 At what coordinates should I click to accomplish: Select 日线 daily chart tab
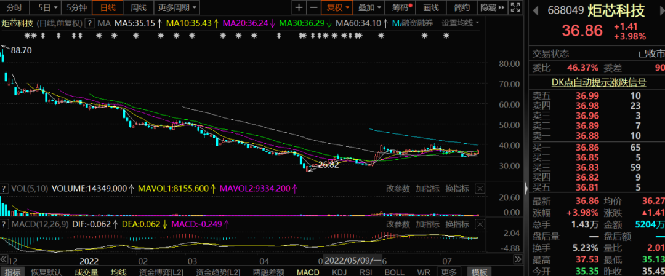(x=108, y=7)
